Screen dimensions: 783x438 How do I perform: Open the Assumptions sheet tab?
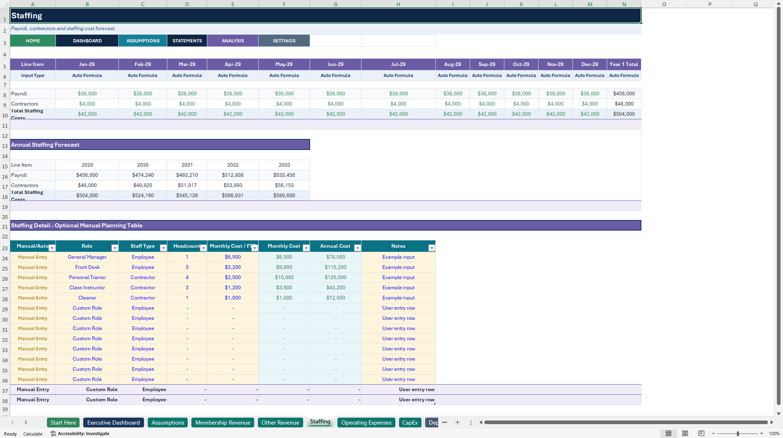[x=168, y=423]
